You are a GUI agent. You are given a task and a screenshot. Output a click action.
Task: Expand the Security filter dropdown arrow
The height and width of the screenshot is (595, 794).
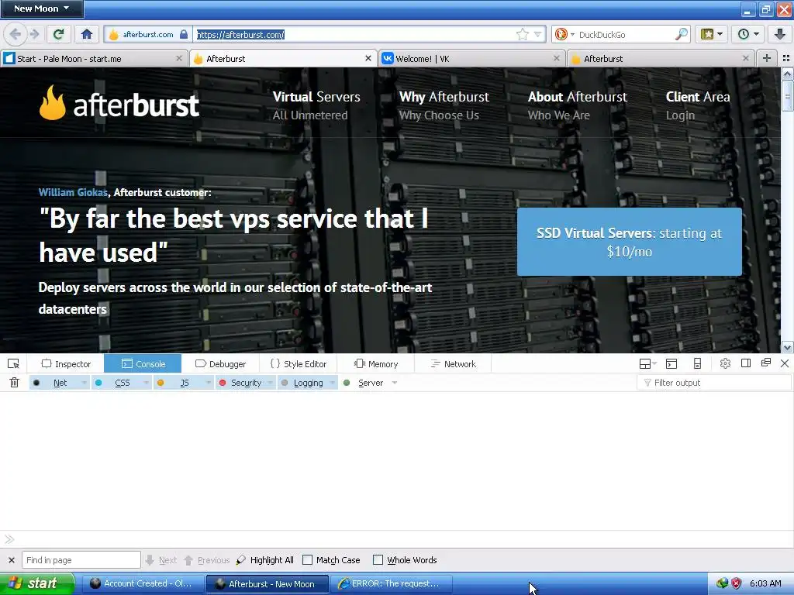point(271,383)
